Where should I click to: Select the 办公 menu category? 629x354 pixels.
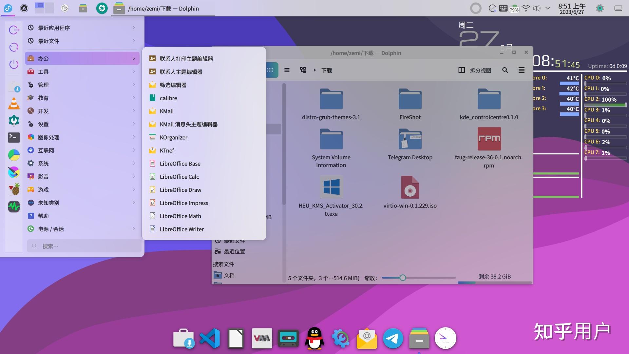(82, 58)
